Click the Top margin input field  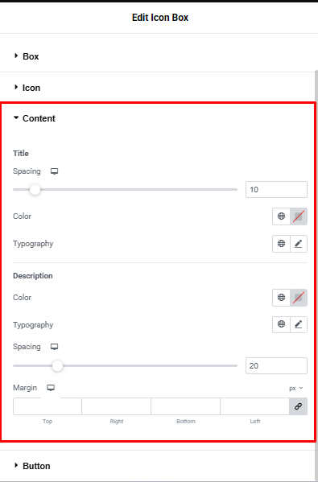[x=47, y=406]
